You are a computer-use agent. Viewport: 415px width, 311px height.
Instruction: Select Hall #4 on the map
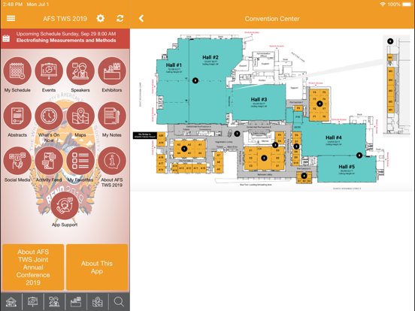point(334,137)
